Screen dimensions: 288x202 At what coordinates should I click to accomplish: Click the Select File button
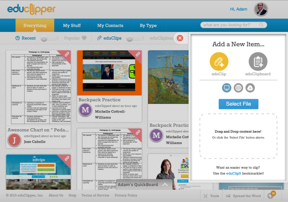click(238, 104)
